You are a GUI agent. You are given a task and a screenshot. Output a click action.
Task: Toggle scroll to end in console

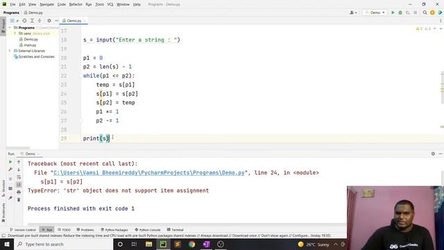click(19, 185)
